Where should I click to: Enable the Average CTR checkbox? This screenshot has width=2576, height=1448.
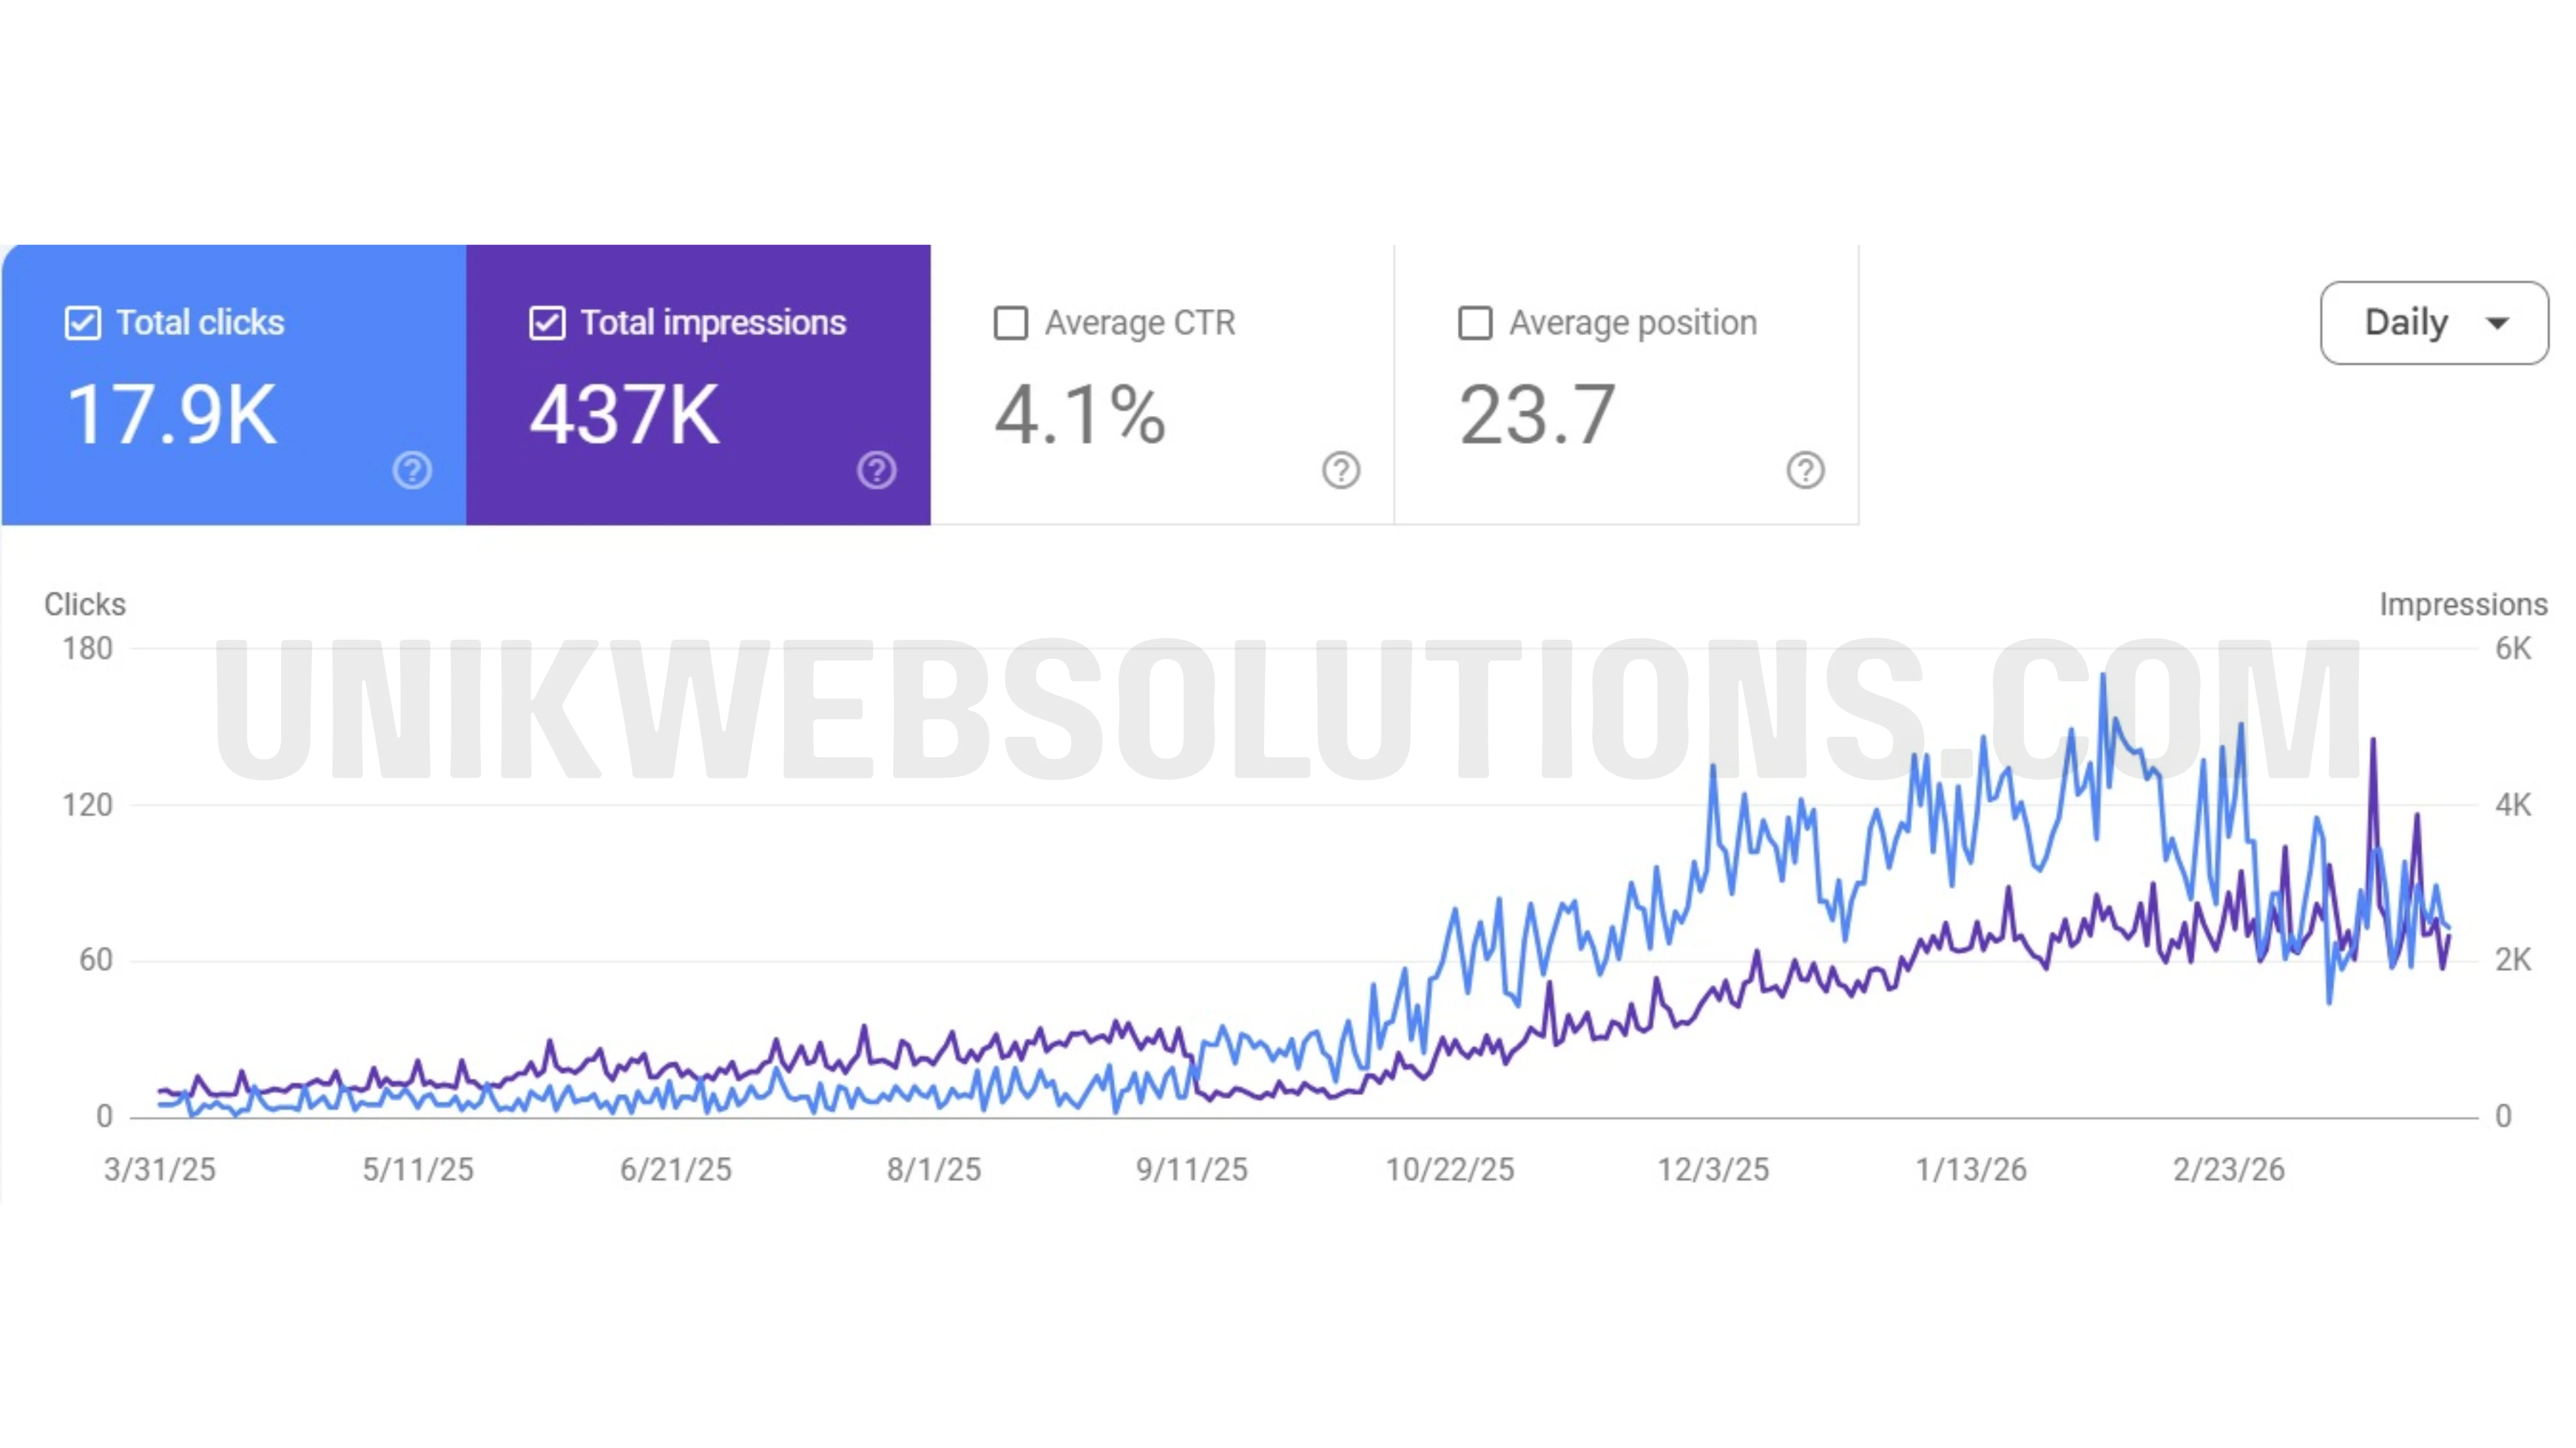click(1011, 323)
